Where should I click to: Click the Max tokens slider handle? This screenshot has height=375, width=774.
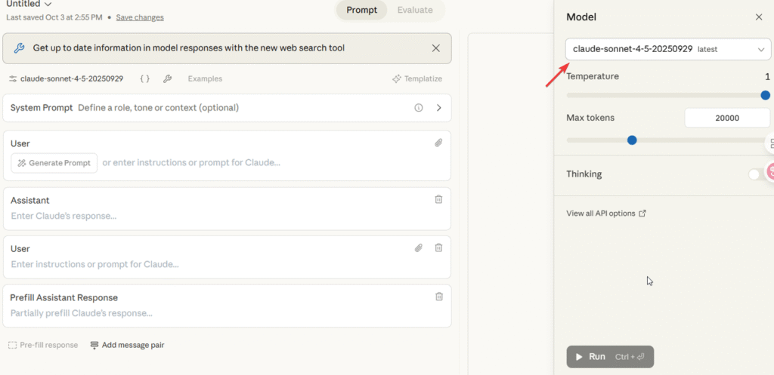632,140
